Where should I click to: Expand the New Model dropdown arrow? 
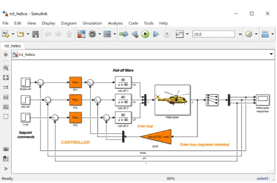[x=13, y=34]
